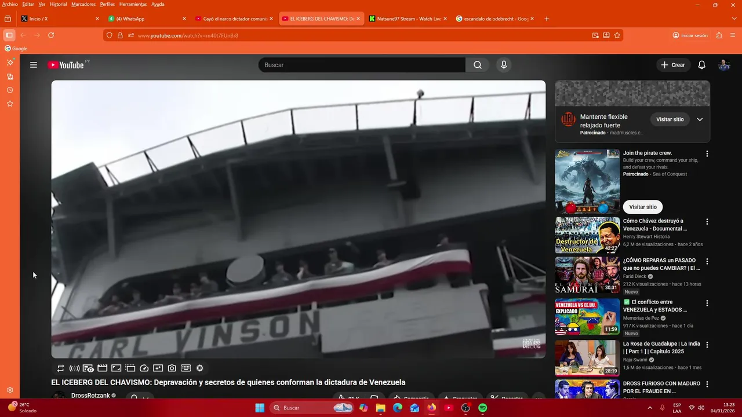Image resolution: width=742 pixels, height=417 pixels.
Task: Open browser extensions puzzle icon
Action: (x=719, y=35)
